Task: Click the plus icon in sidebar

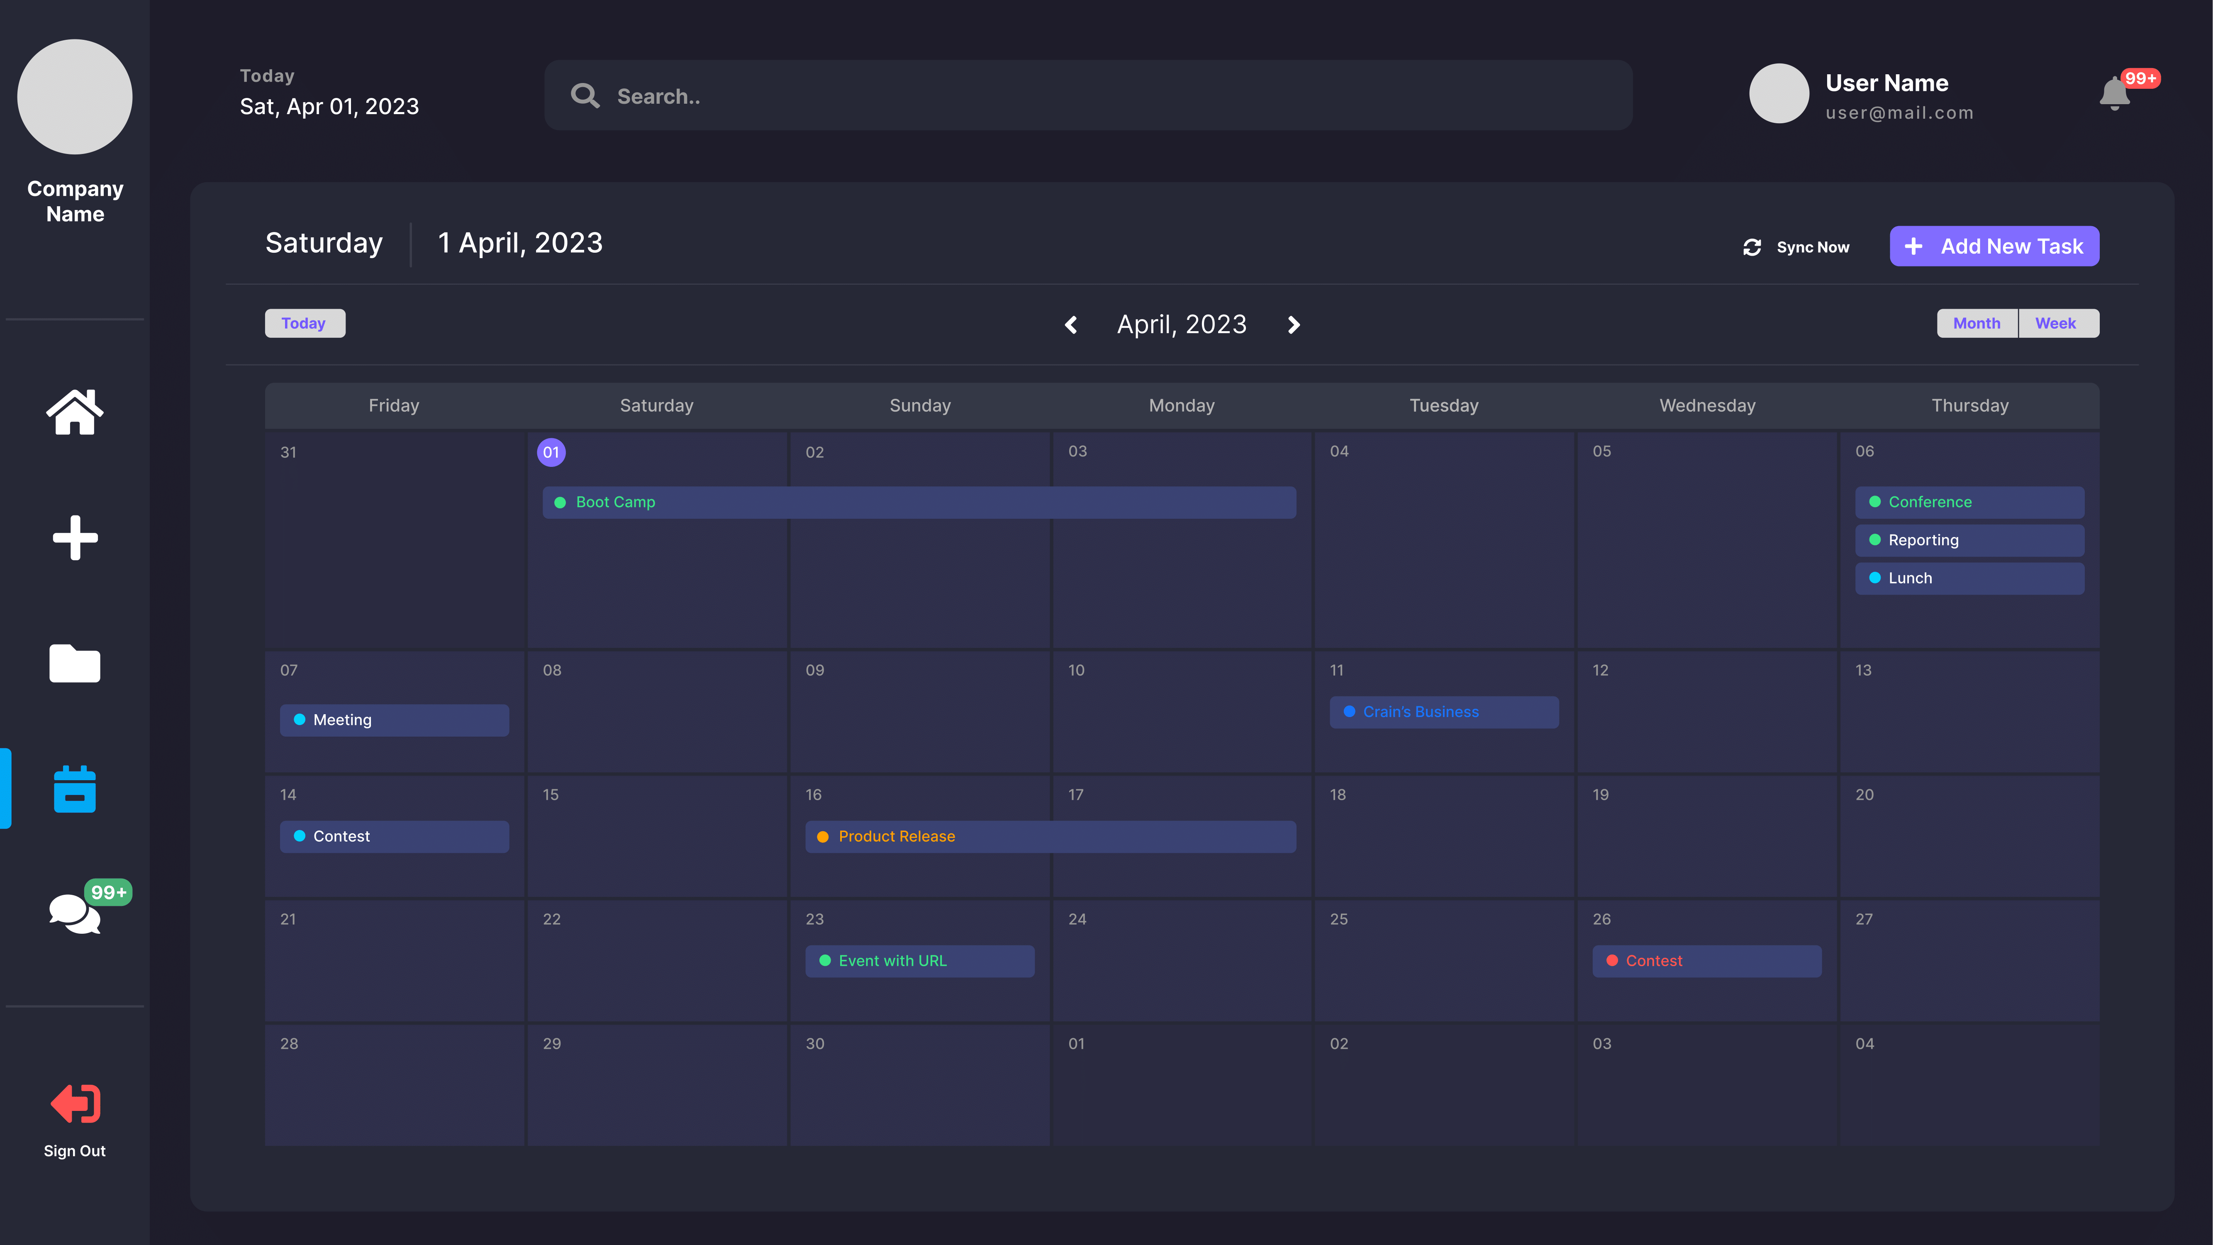Action: (75, 538)
